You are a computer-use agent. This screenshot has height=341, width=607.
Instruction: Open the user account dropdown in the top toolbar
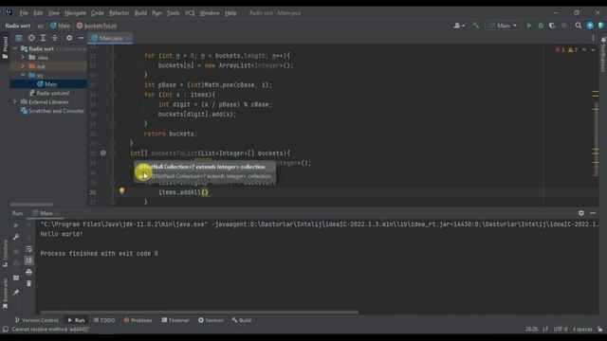[459, 26]
